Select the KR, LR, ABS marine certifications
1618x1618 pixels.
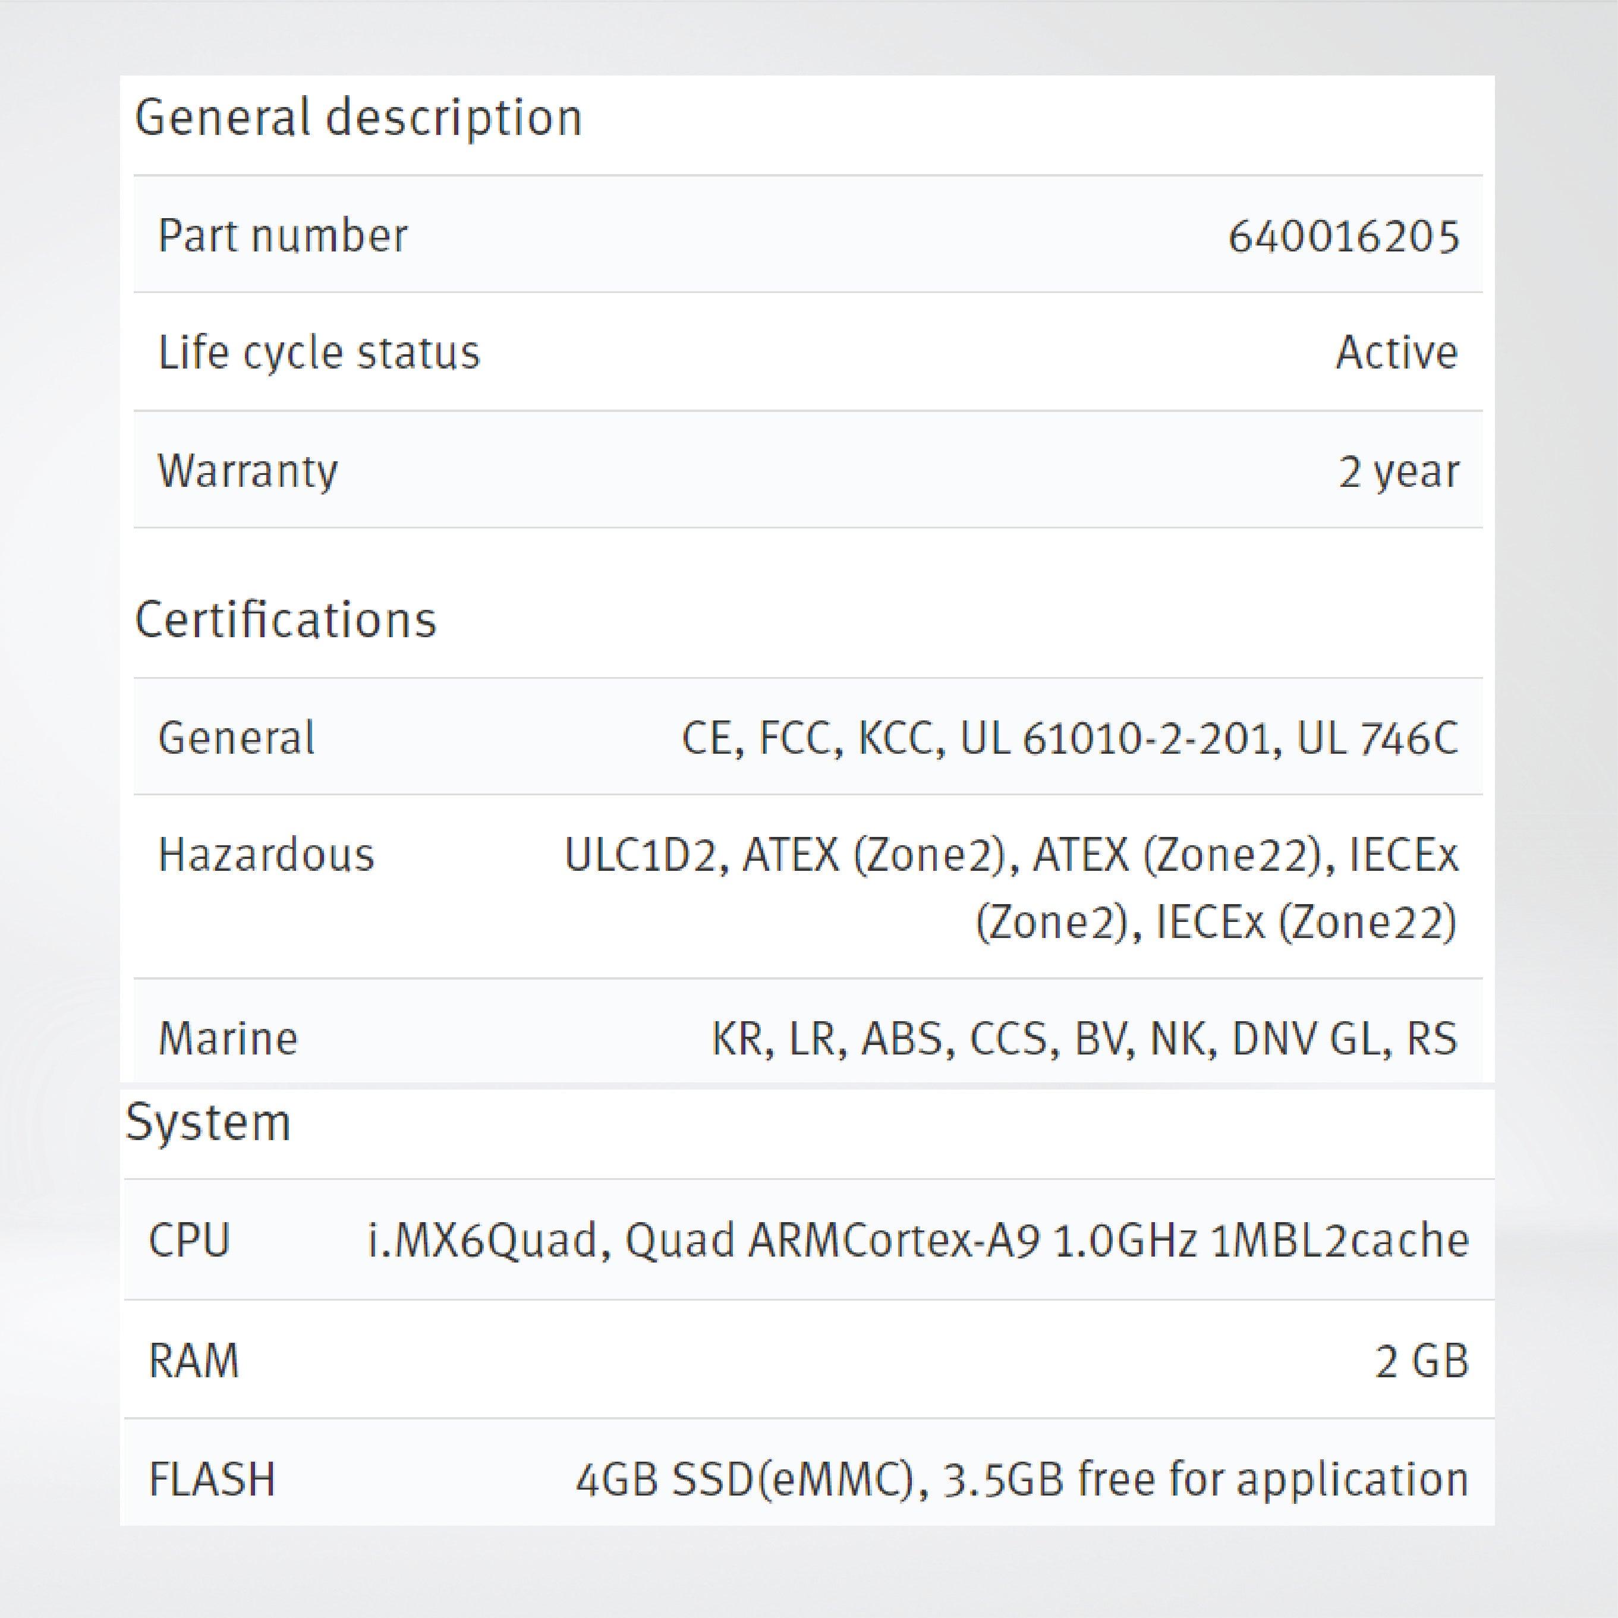[1084, 1039]
